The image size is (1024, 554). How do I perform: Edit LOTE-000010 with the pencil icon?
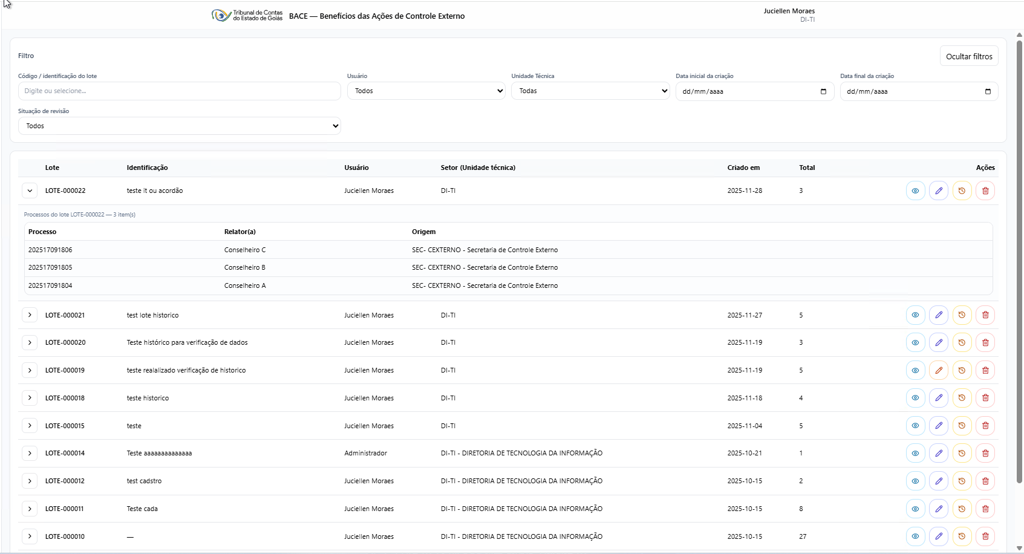click(938, 536)
